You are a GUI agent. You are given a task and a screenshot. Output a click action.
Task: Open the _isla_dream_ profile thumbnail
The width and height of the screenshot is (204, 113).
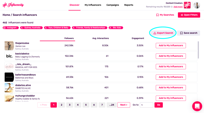tap(9, 67)
